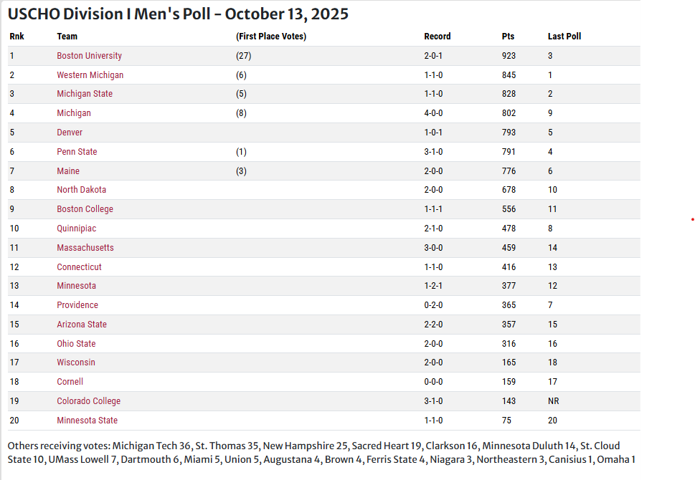The width and height of the screenshot is (695, 480).
Task: Open the Arizona State link
Action: pos(82,325)
